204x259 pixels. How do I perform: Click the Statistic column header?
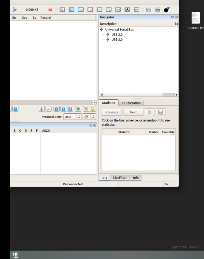124,132
